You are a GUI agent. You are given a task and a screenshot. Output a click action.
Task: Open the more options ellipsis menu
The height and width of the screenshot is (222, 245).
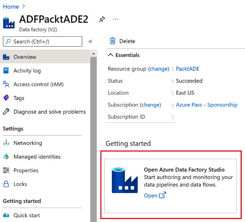[116, 19]
